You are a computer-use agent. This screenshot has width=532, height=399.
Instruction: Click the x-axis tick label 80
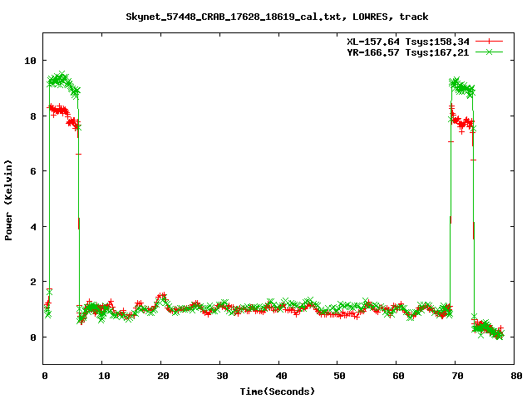(x=516, y=376)
